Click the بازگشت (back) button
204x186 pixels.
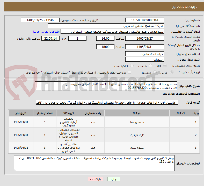point(95,179)
